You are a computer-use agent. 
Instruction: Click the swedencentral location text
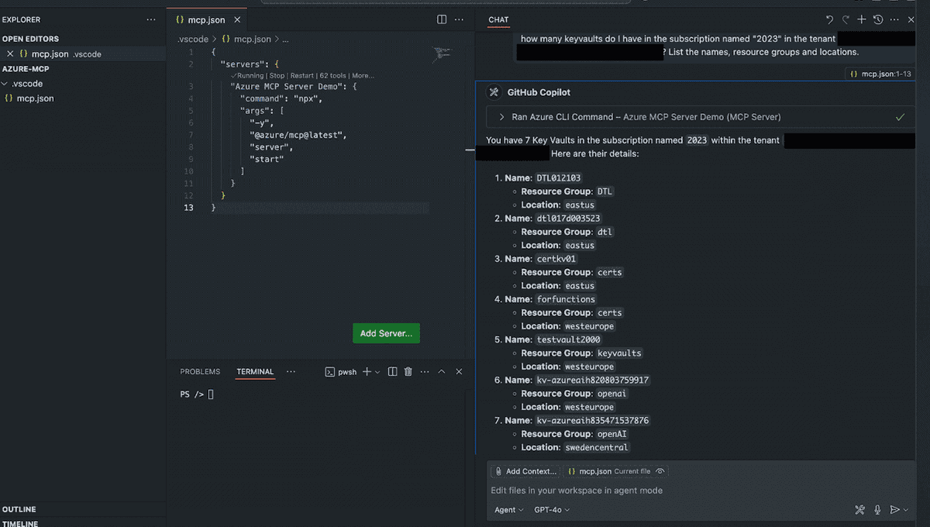click(x=596, y=447)
